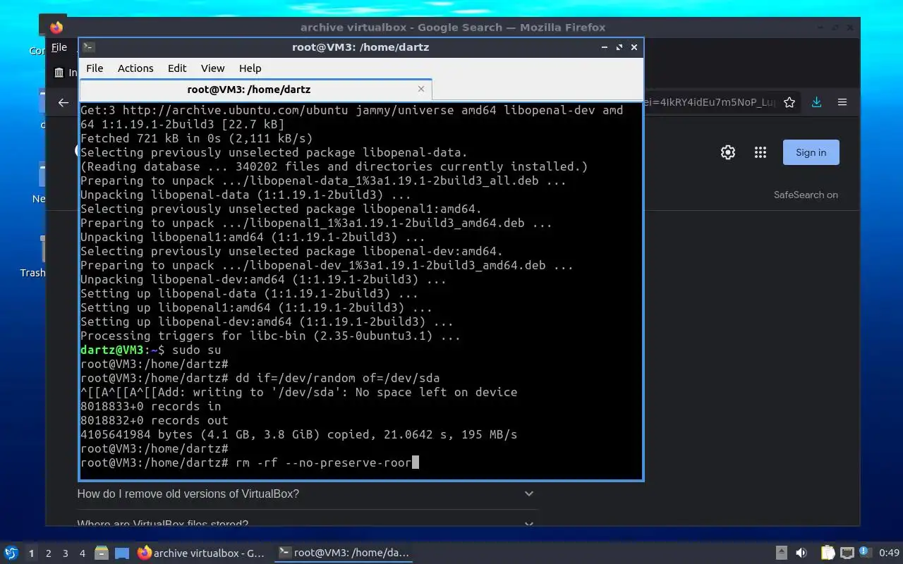Screen dimensions: 903x564
Task: Open the volume control tray icon
Action: click(x=801, y=553)
